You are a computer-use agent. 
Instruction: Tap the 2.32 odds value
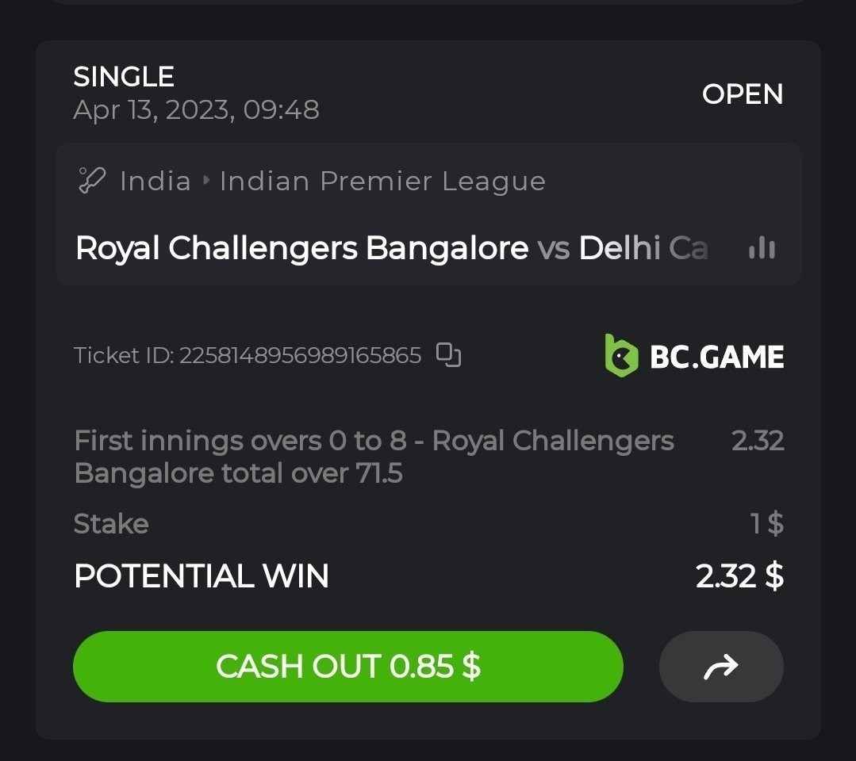758,440
